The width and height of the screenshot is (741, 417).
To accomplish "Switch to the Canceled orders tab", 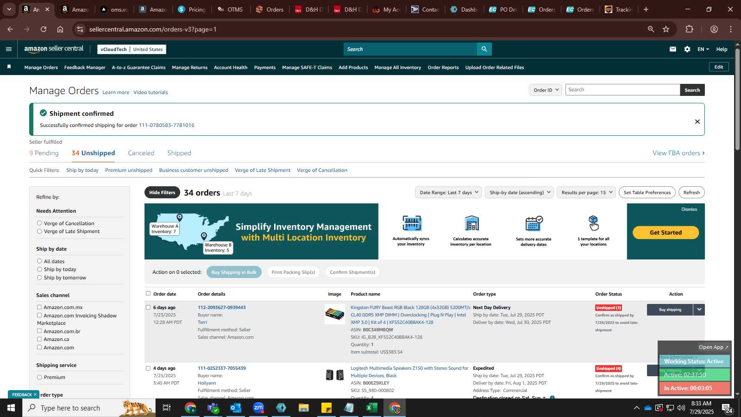I will (x=141, y=153).
